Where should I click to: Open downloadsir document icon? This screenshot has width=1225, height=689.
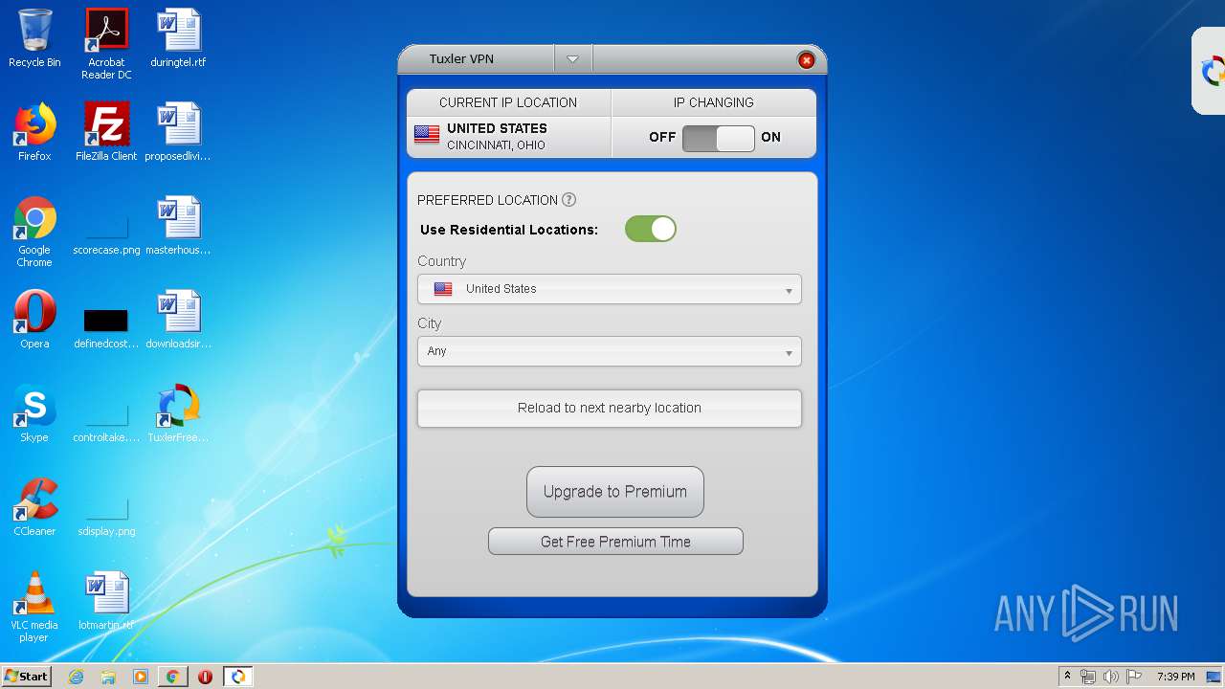click(x=178, y=320)
